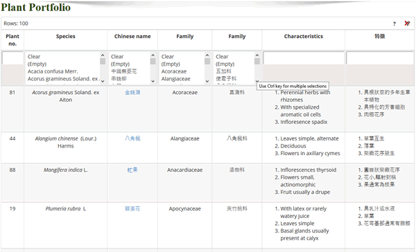Click up arrow of Species filter scrollbar
This screenshot has height=252, width=416.
[x=103, y=55]
